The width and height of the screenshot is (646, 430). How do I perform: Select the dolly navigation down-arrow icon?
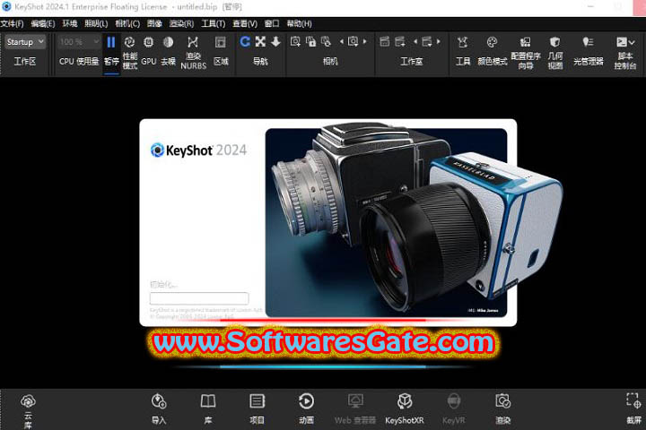(x=276, y=41)
